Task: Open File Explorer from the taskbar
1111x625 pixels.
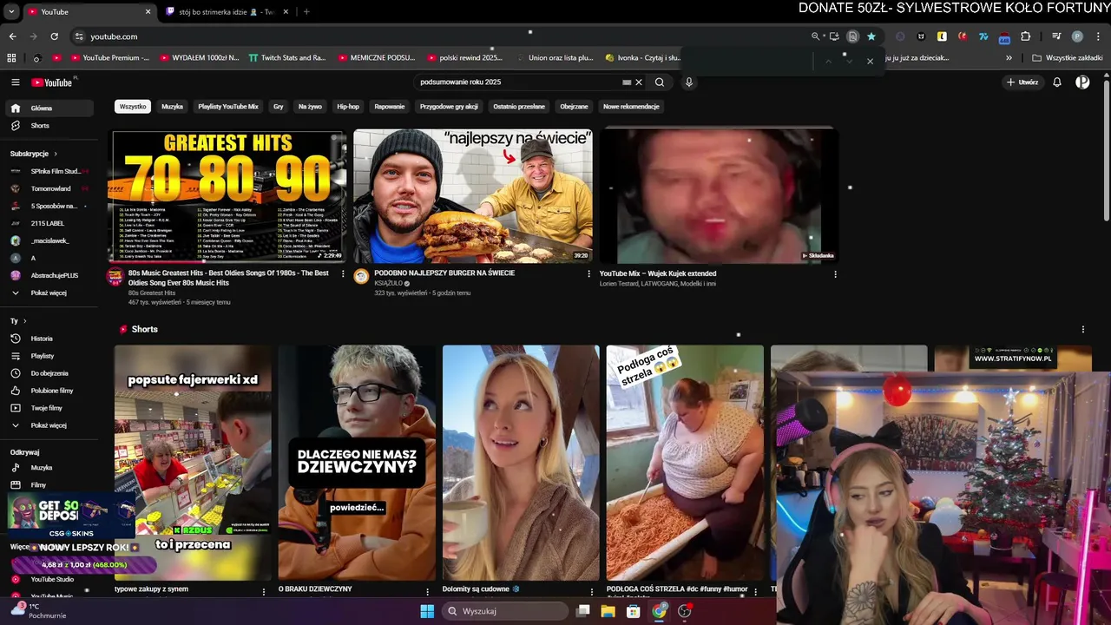Action: click(608, 611)
